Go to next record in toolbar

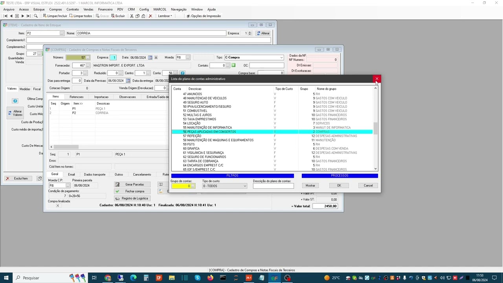22,16
